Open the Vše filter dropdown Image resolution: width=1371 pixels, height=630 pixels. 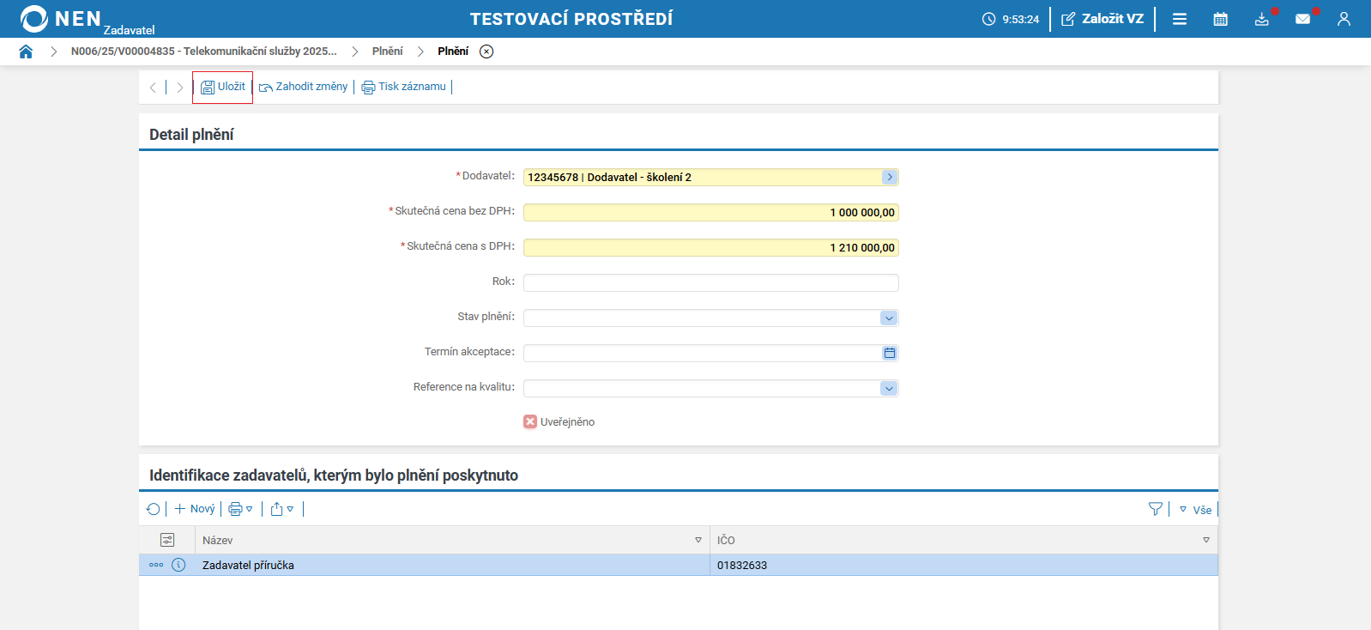(x=1195, y=510)
